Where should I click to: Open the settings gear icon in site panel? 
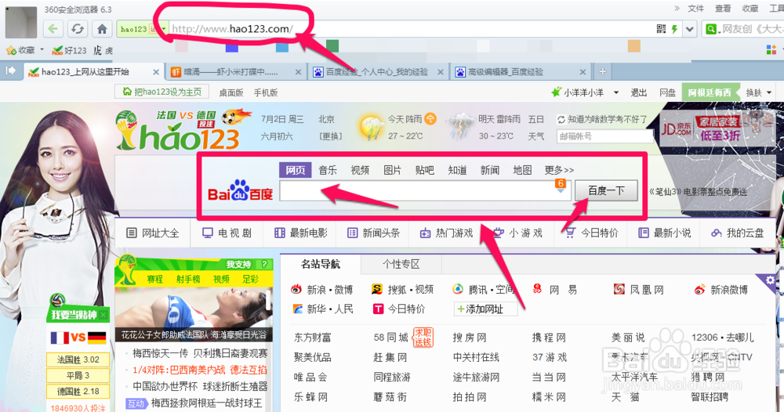770,280
